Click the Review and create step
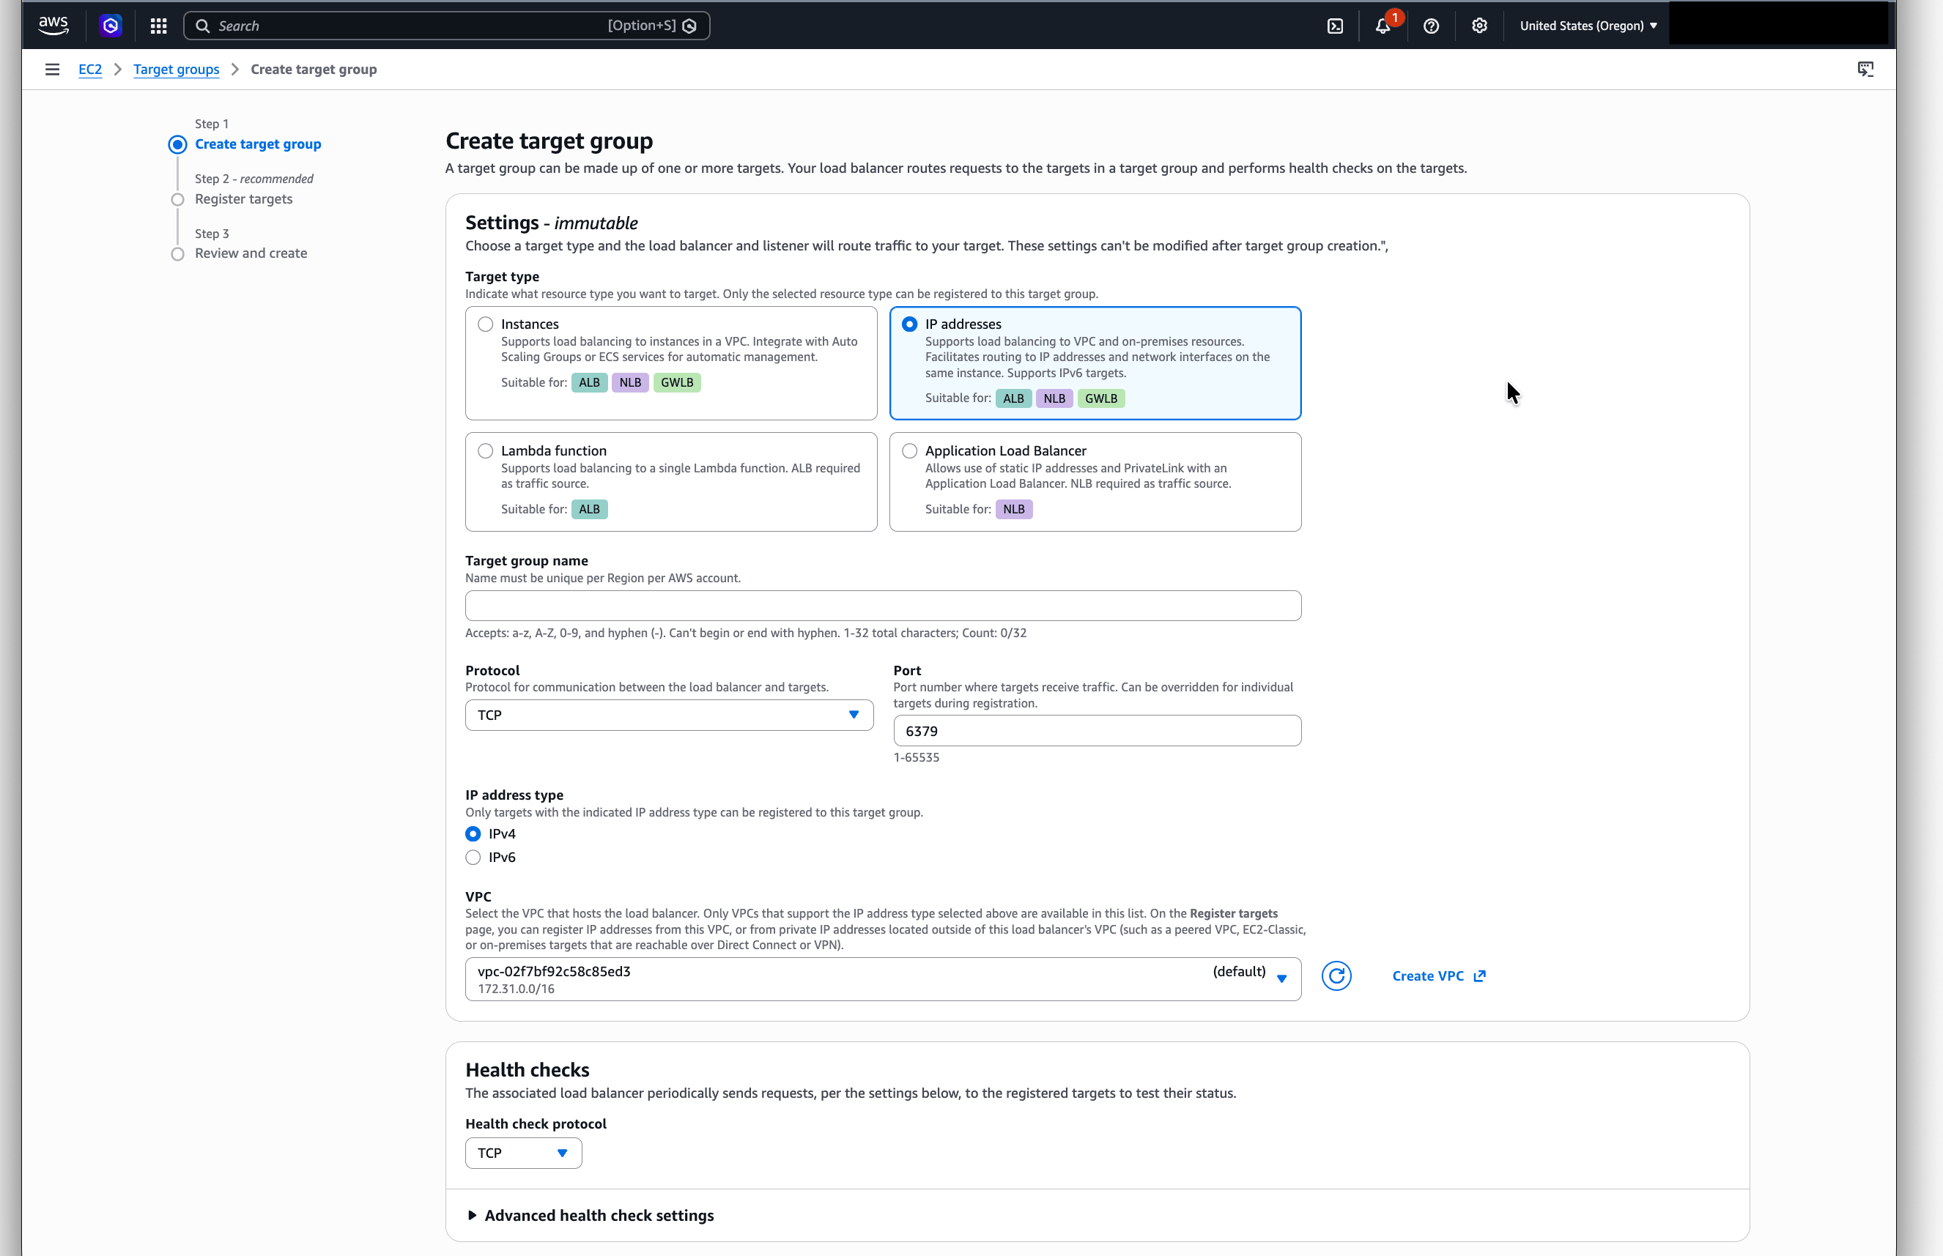The height and width of the screenshot is (1256, 1943). pyautogui.click(x=251, y=253)
